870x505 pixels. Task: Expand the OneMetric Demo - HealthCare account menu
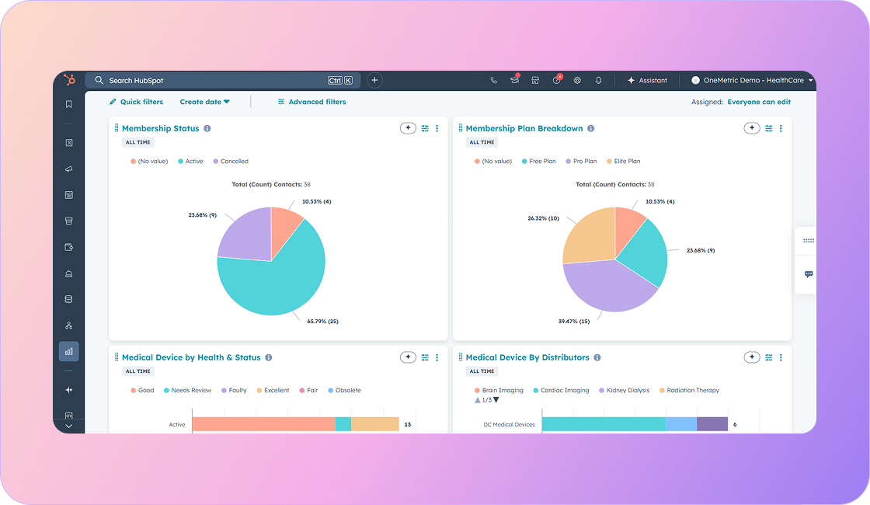click(x=750, y=80)
